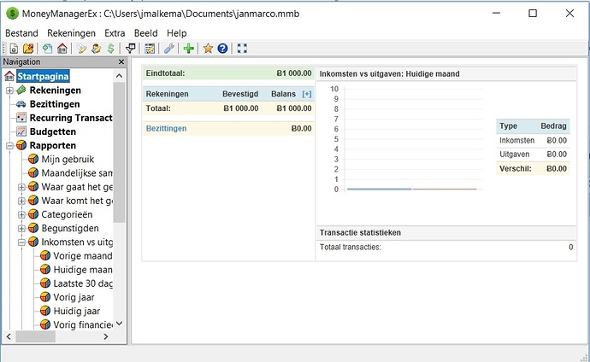Click the New Database toolbar icon

click(14, 49)
